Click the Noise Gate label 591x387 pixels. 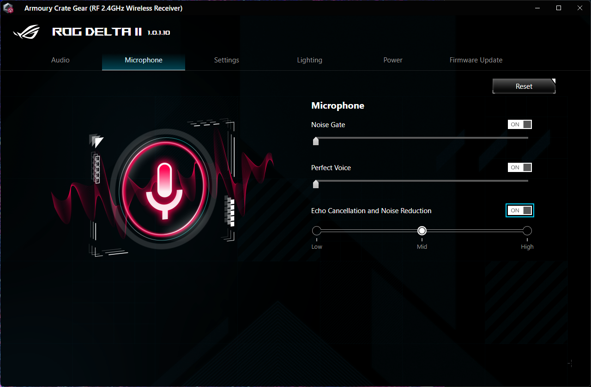[x=328, y=125]
